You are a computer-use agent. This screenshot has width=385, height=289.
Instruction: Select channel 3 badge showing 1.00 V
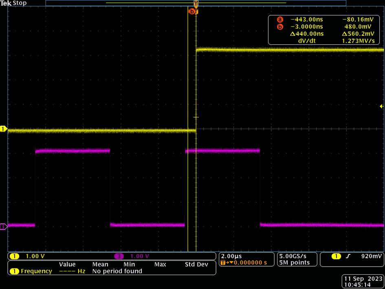coord(132,256)
